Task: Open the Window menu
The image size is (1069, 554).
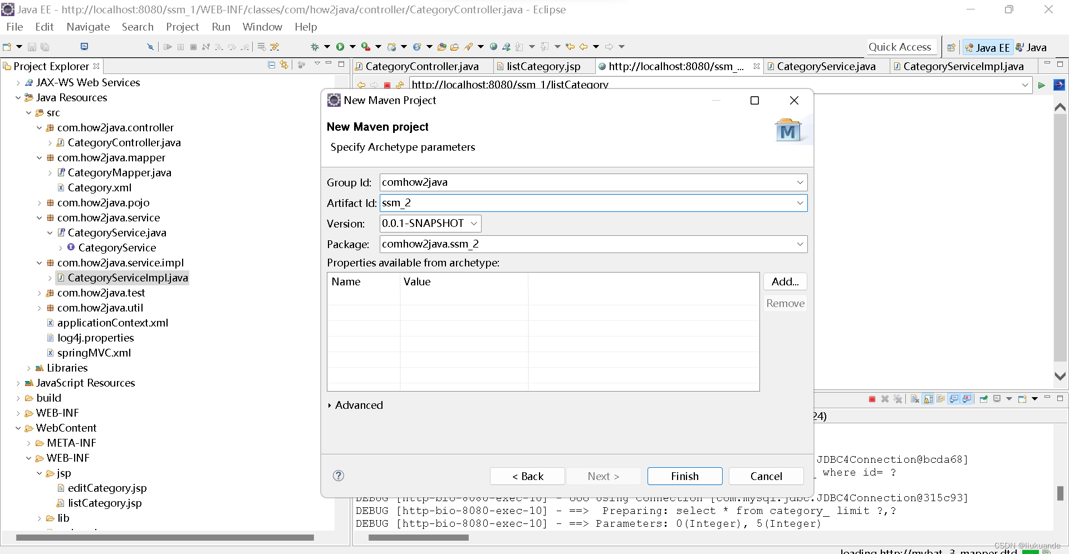Action: point(262,27)
